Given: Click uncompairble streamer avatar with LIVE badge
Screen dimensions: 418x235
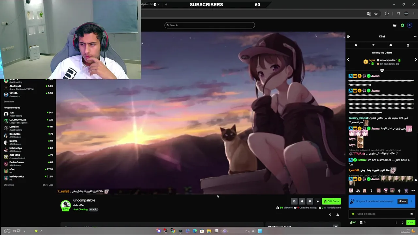Looking at the screenshot, I should coord(66,205).
